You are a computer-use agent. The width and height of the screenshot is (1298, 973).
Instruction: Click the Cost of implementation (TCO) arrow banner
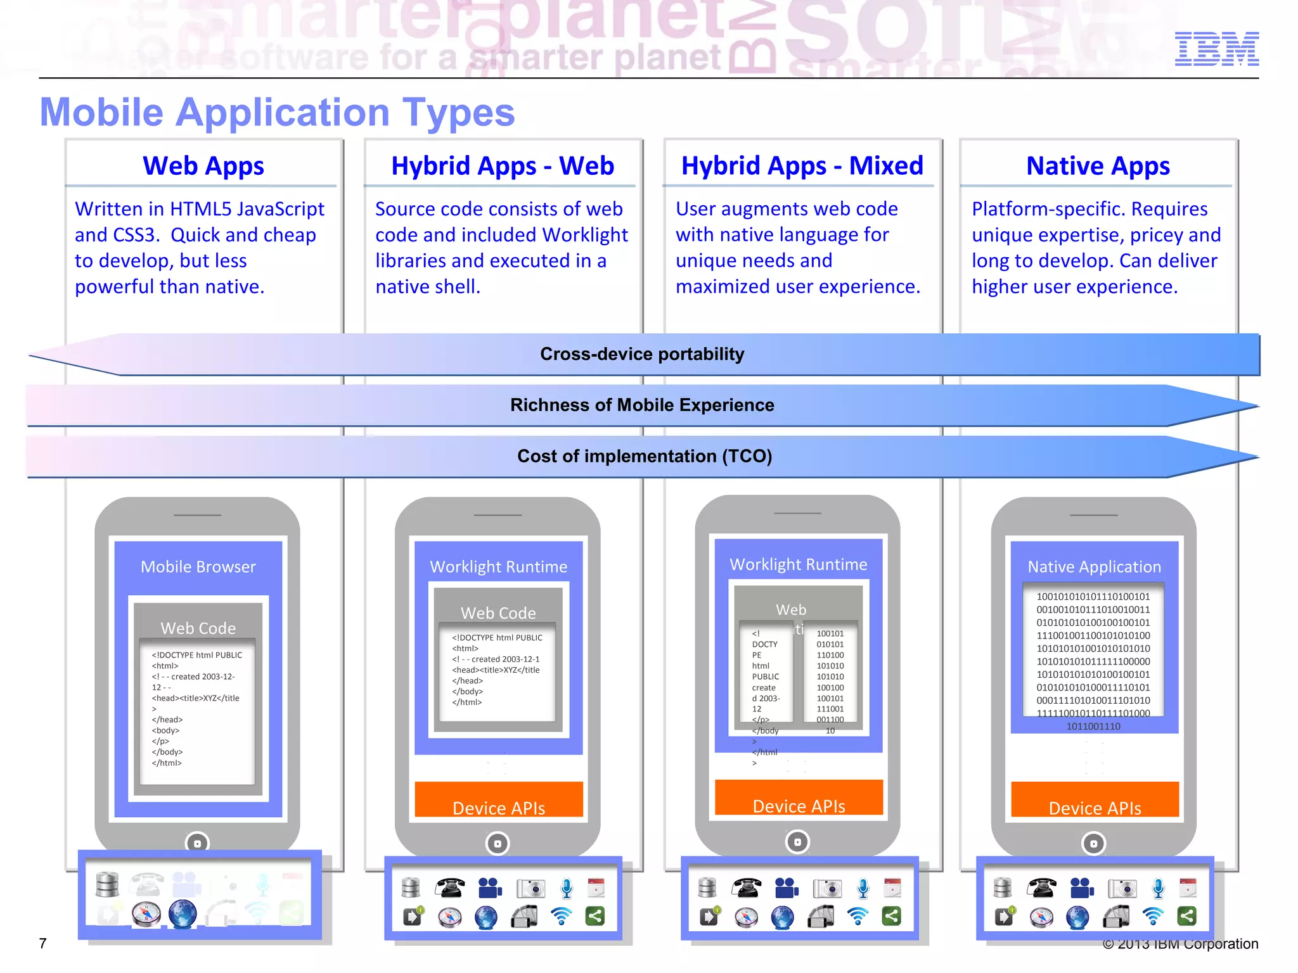pyautogui.click(x=643, y=457)
